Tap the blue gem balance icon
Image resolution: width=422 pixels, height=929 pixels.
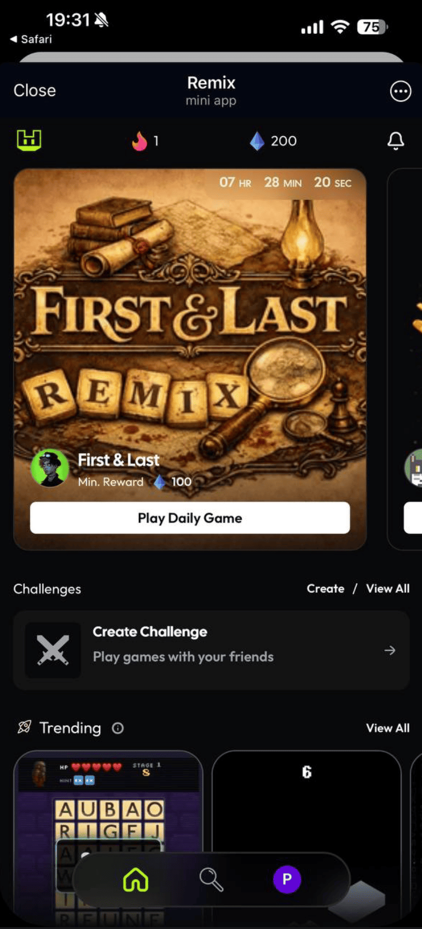(257, 141)
